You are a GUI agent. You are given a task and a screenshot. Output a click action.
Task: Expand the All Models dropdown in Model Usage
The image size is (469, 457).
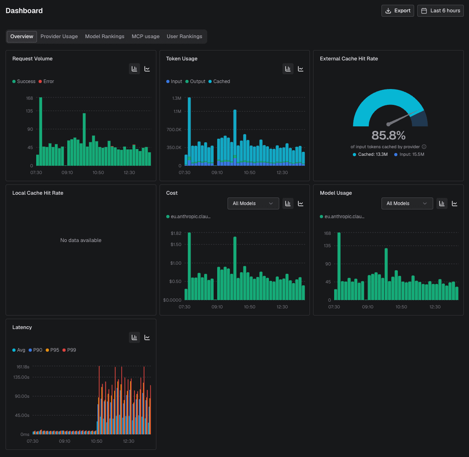[x=407, y=203]
